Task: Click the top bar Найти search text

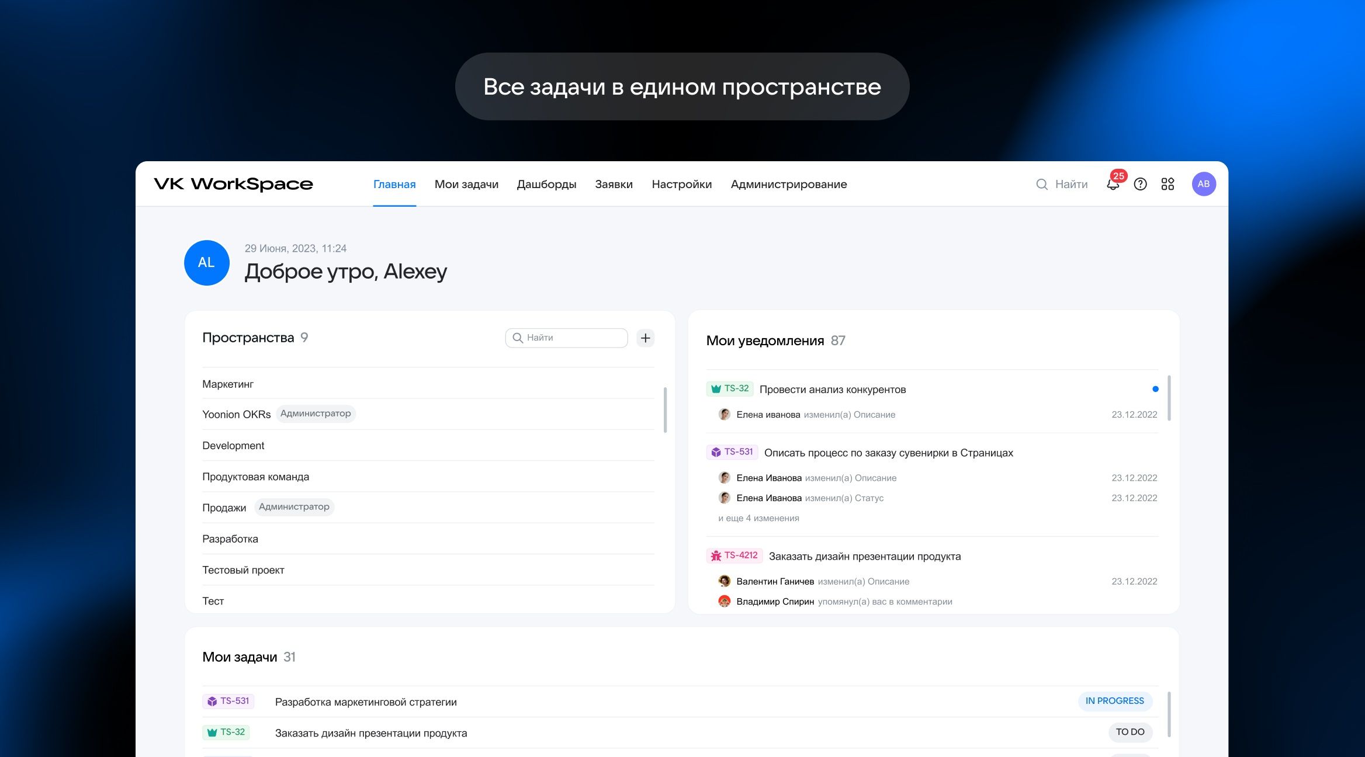Action: (1071, 185)
